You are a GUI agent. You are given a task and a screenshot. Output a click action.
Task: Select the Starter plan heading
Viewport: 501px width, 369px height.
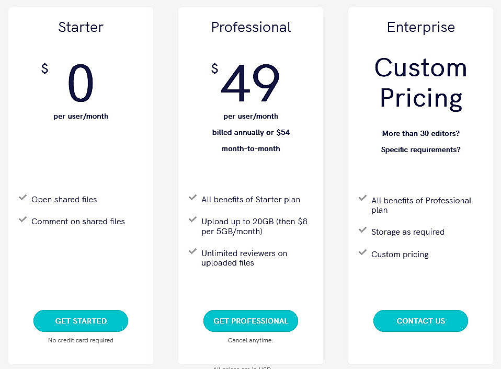(x=81, y=27)
